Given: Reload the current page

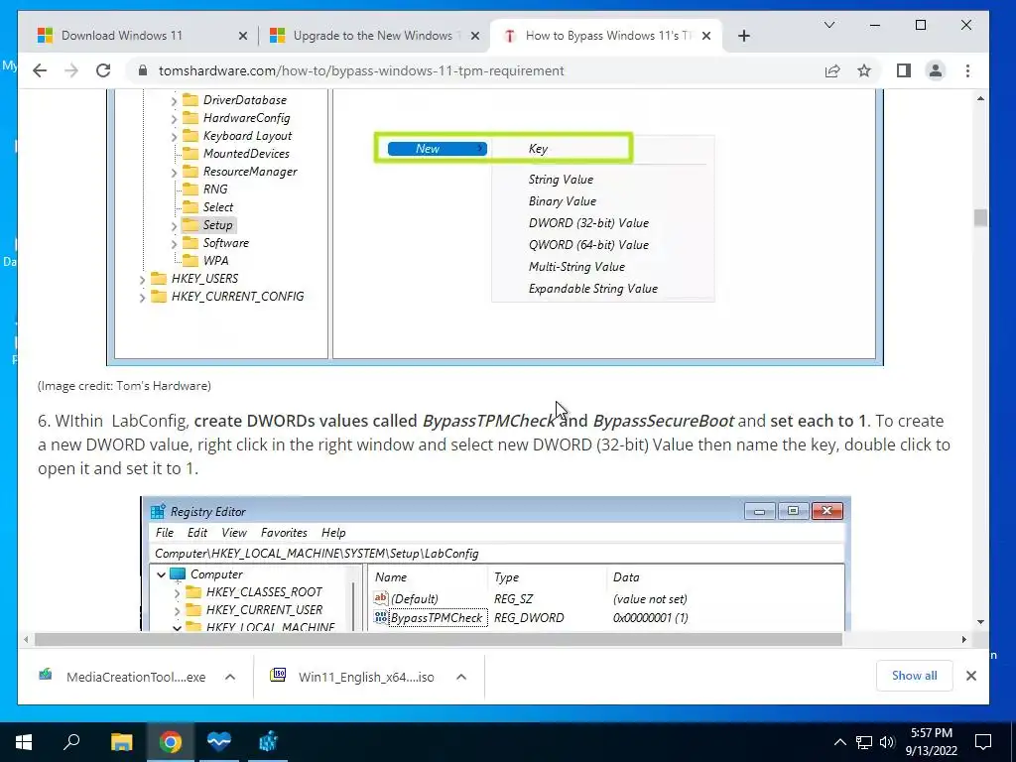Looking at the screenshot, I should pos(103,70).
